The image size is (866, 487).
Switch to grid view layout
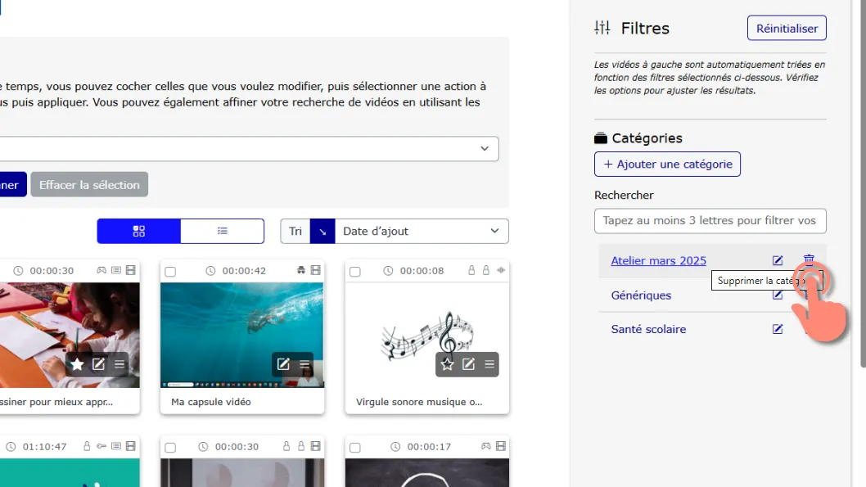138,231
